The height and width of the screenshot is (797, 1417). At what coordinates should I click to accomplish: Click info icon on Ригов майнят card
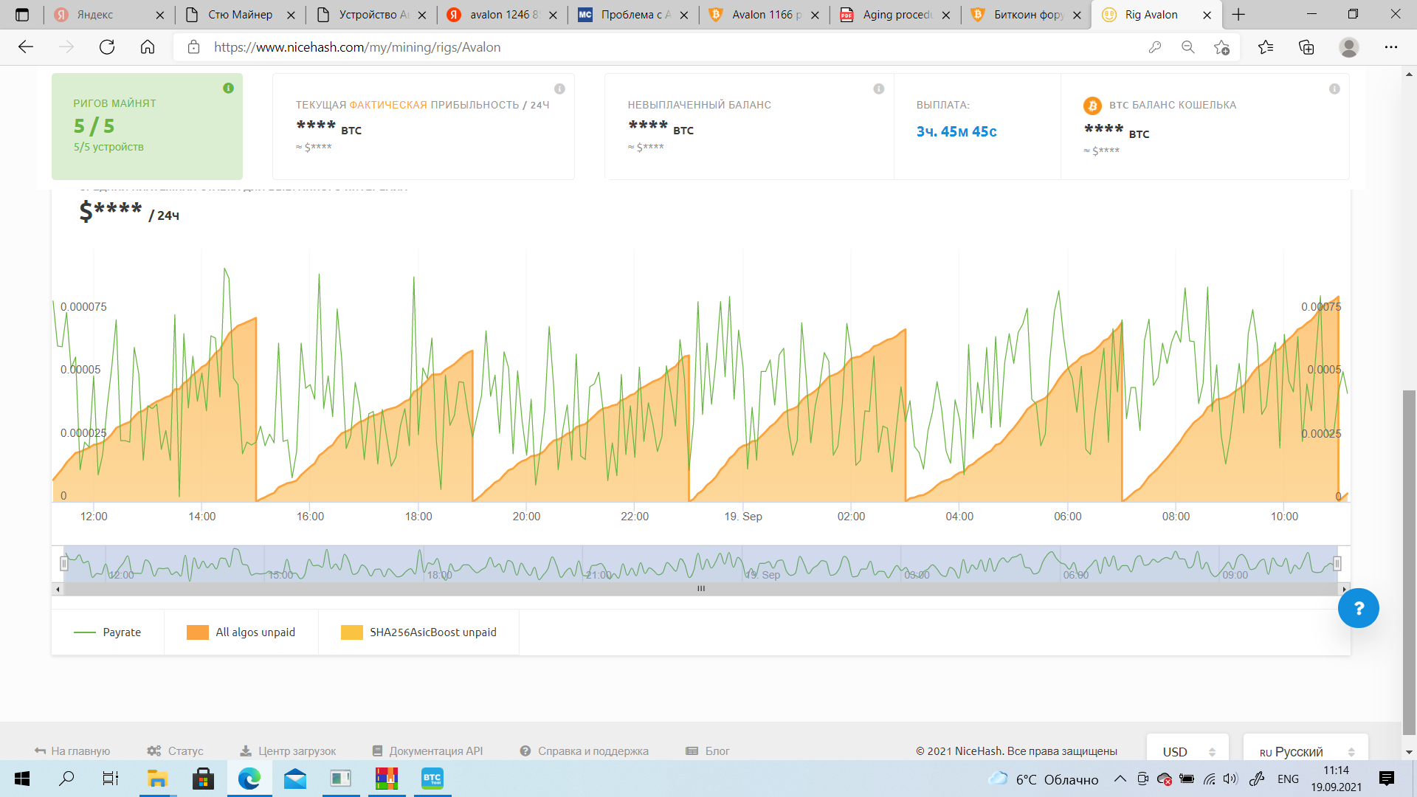pos(228,89)
